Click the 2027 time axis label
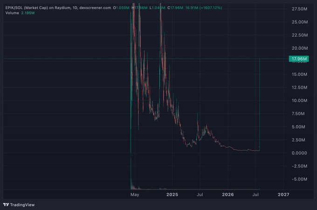This screenshot has width=317, height=210. (283, 195)
